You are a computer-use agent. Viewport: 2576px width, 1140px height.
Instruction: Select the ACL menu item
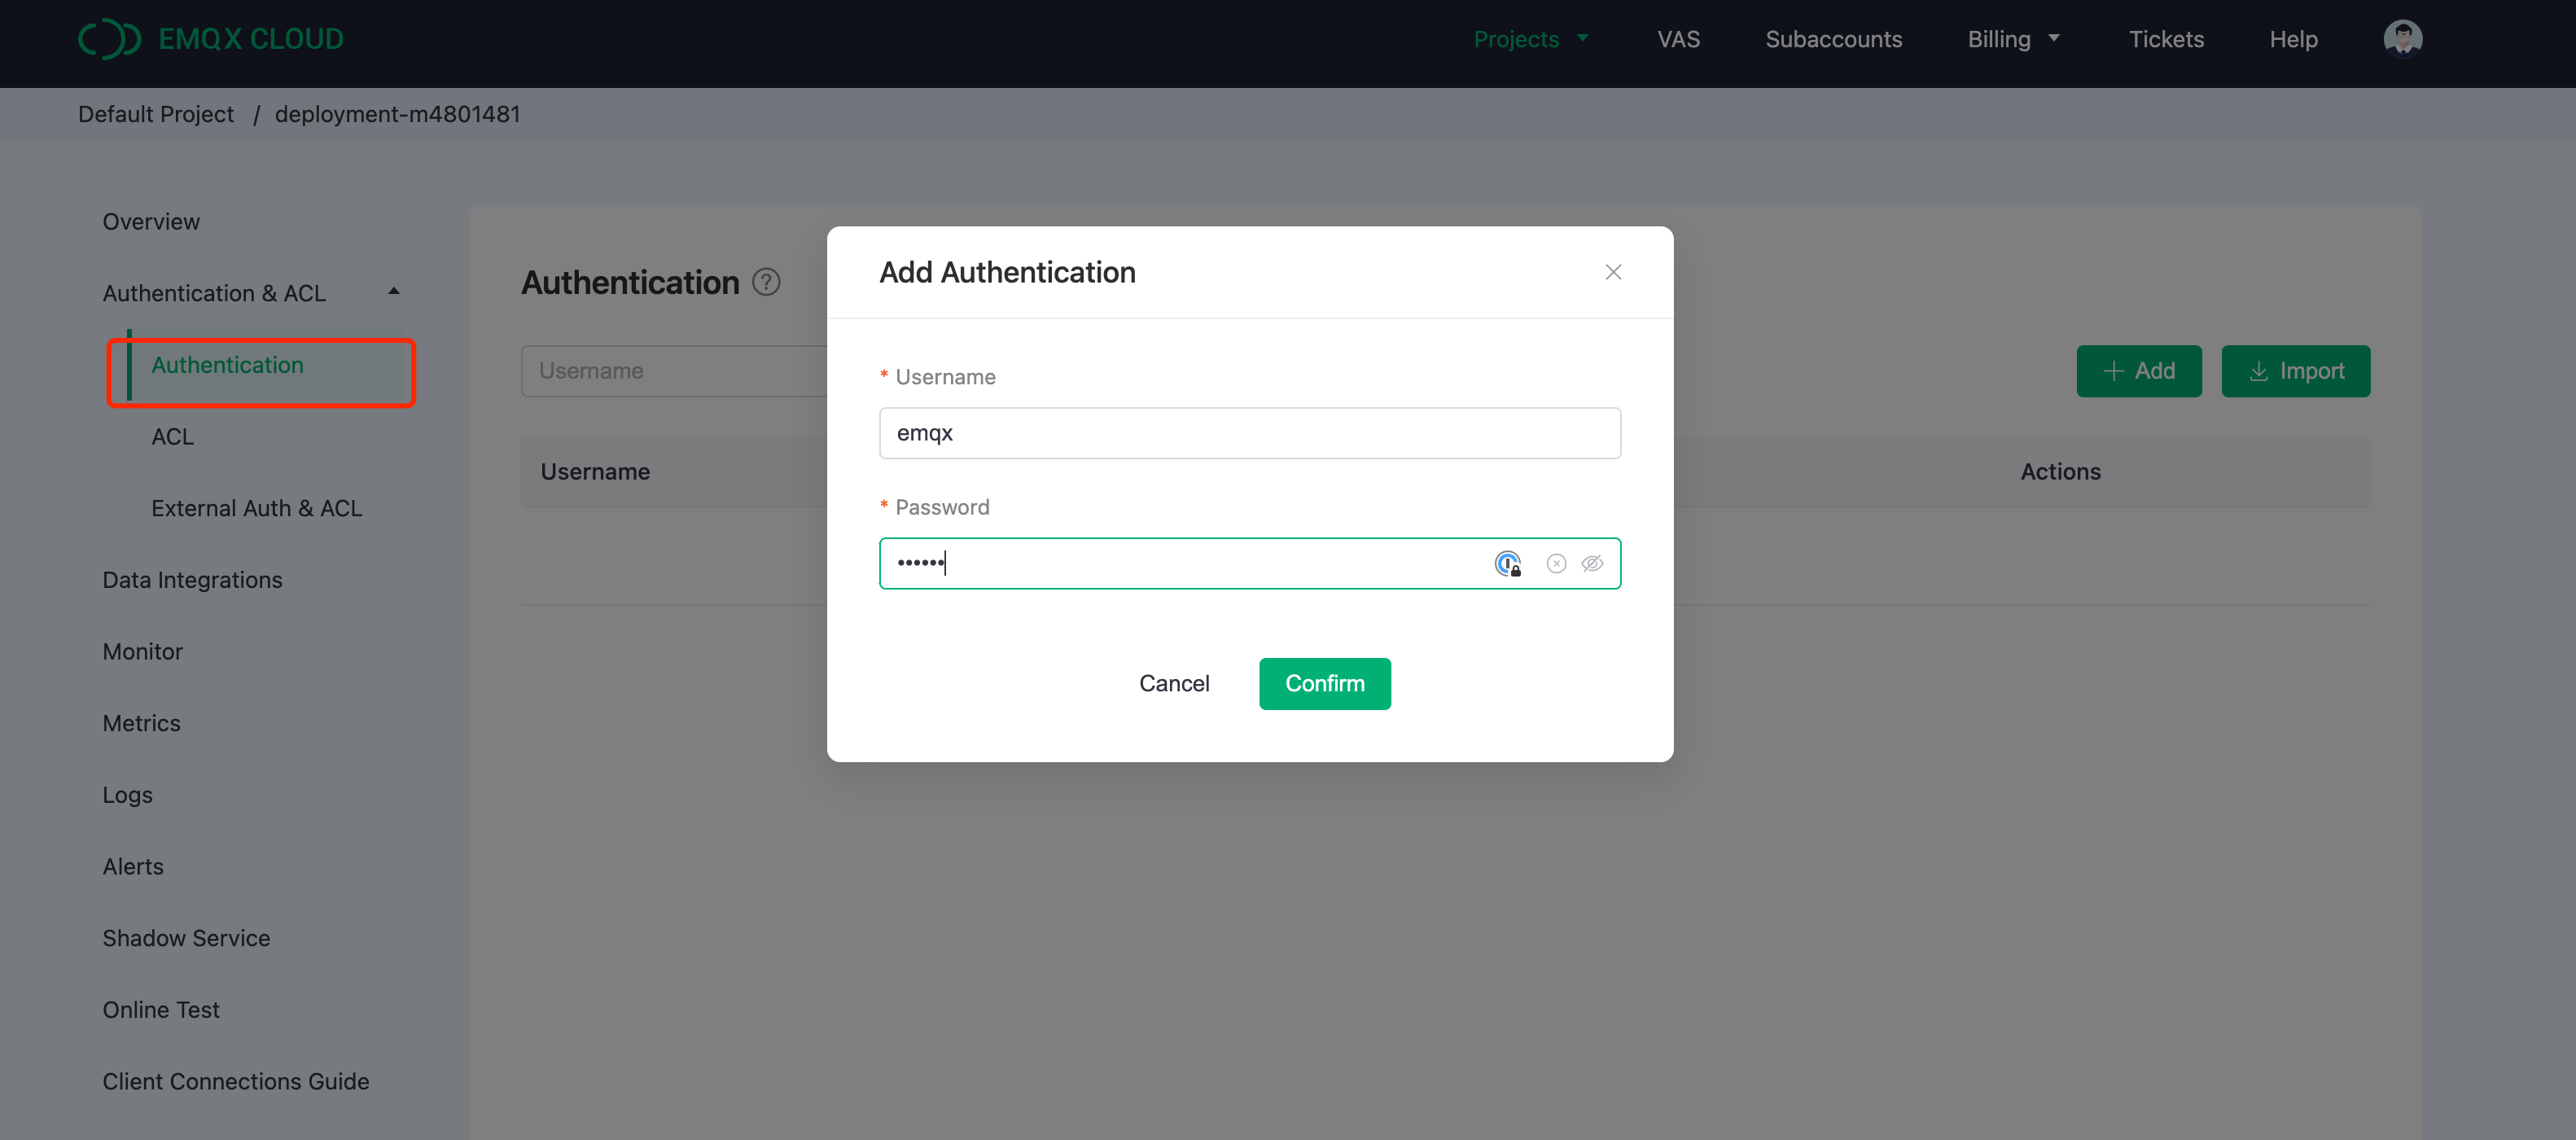(174, 436)
